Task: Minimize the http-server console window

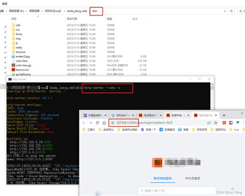Action: (190, 79)
